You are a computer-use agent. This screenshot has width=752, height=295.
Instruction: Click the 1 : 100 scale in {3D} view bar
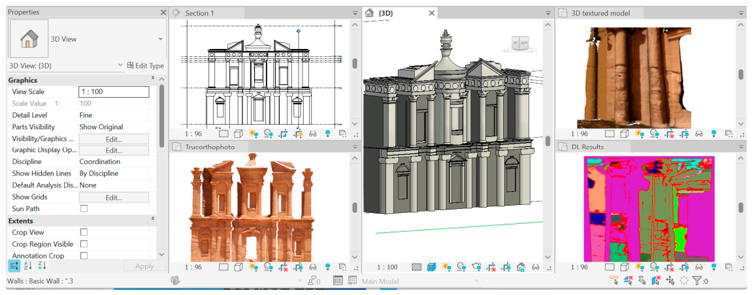click(387, 267)
